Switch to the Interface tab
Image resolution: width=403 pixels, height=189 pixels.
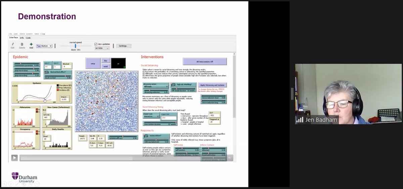[x=13, y=37]
